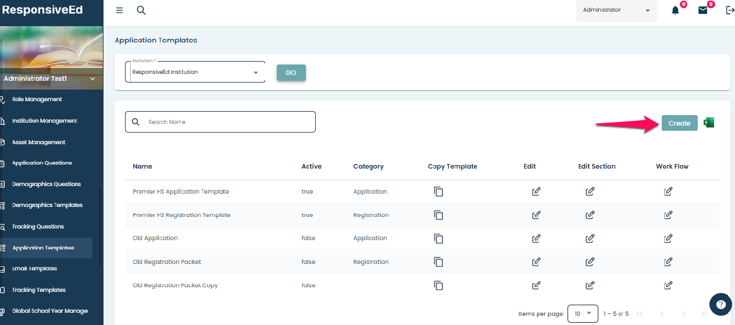This screenshot has width=735, height=325.
Task: Open search via top magnifier icon
Action: [x=141, y=10]
